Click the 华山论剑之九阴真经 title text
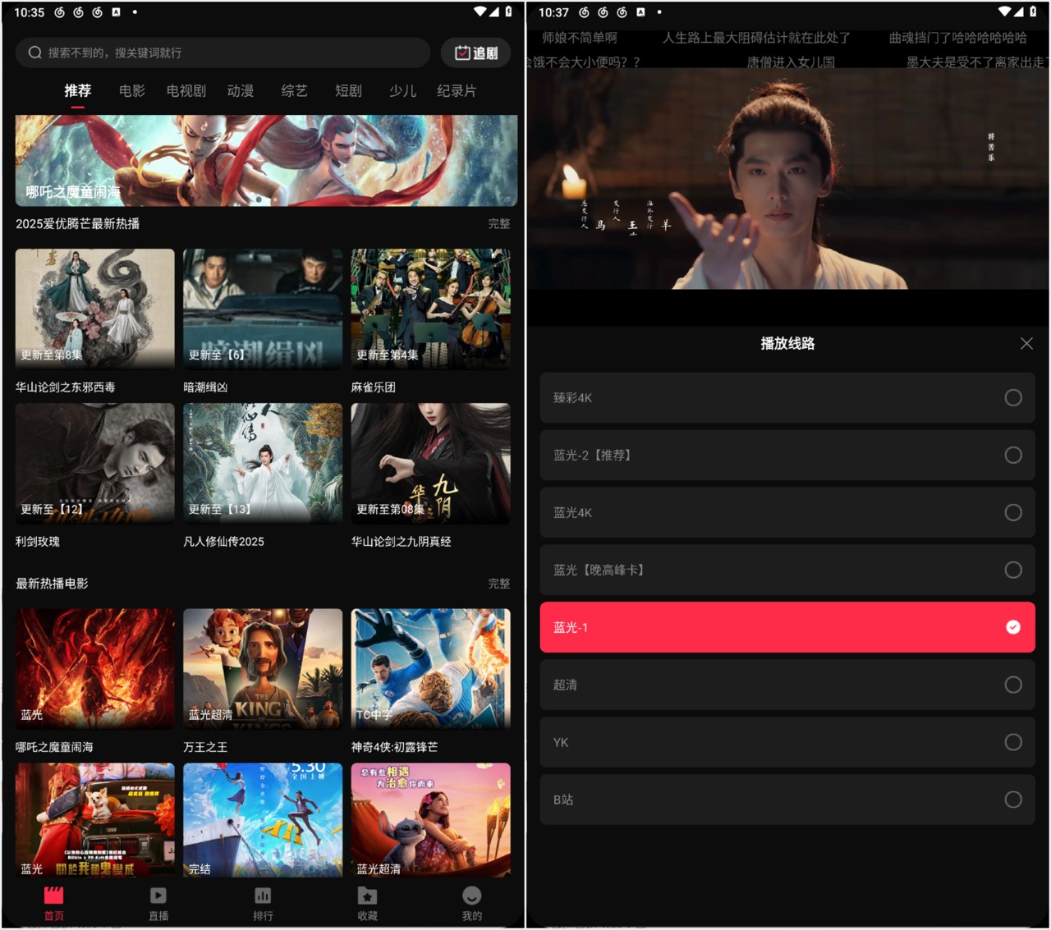Viewport: 1051px width, 930px height. tap(402, 542)
